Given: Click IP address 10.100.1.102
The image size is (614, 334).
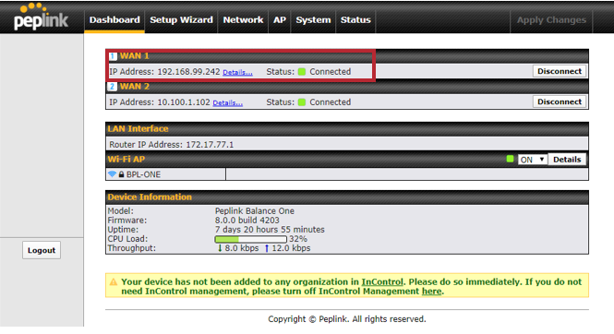Looking at the screenshot, I should tap(184, 102).
